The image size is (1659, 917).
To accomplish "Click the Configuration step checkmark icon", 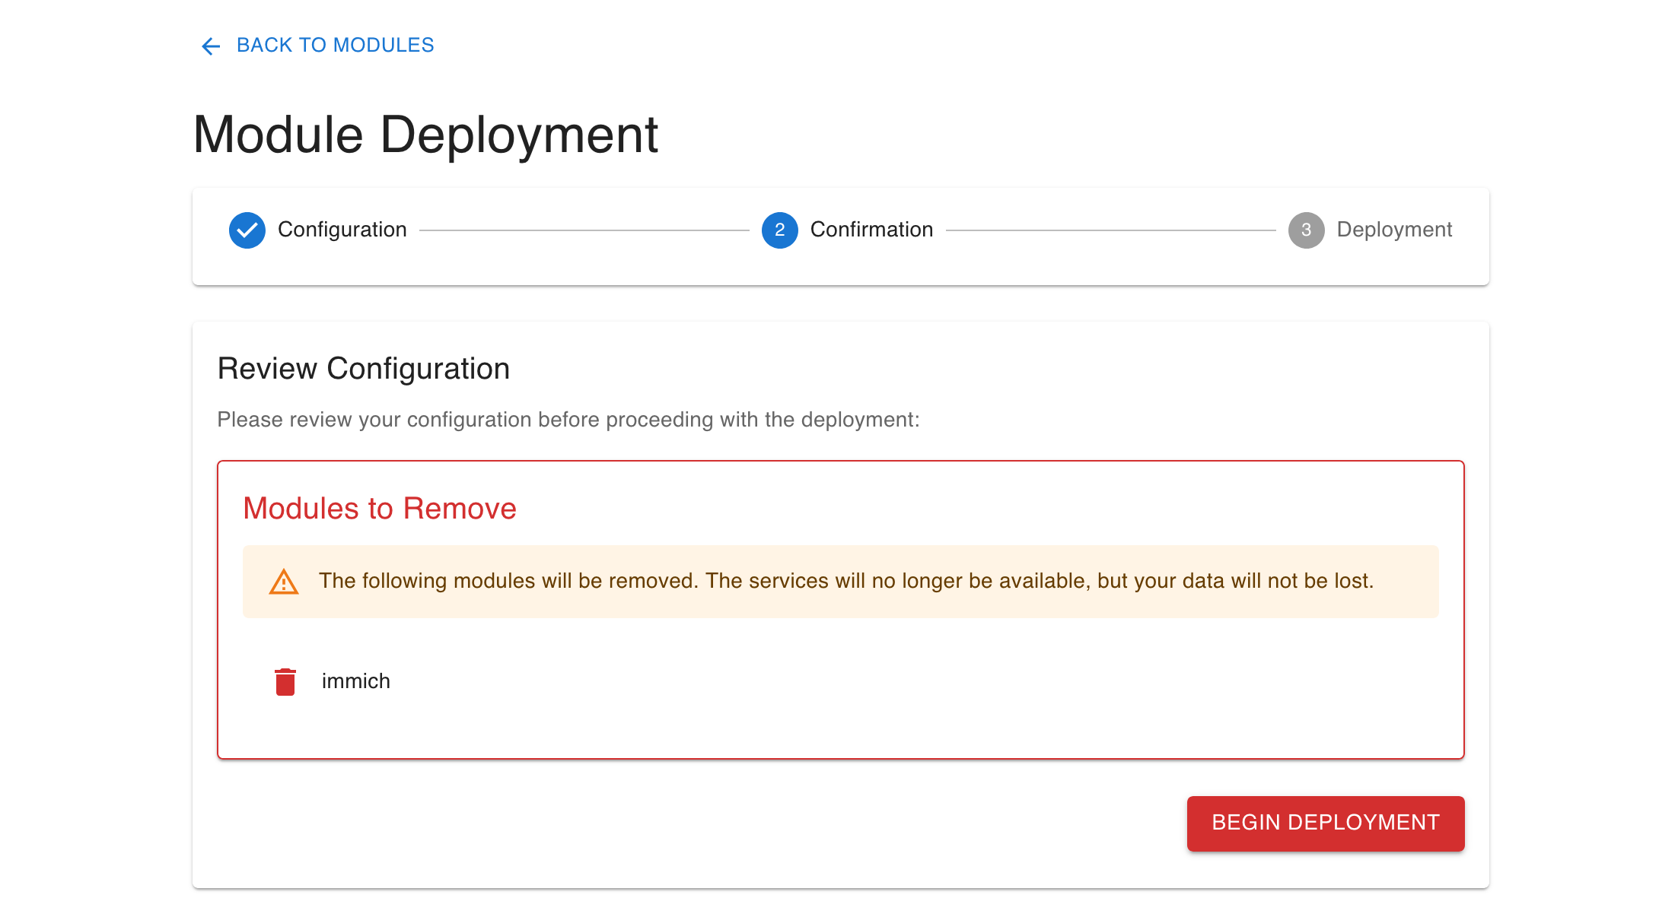I will (247, 230).
